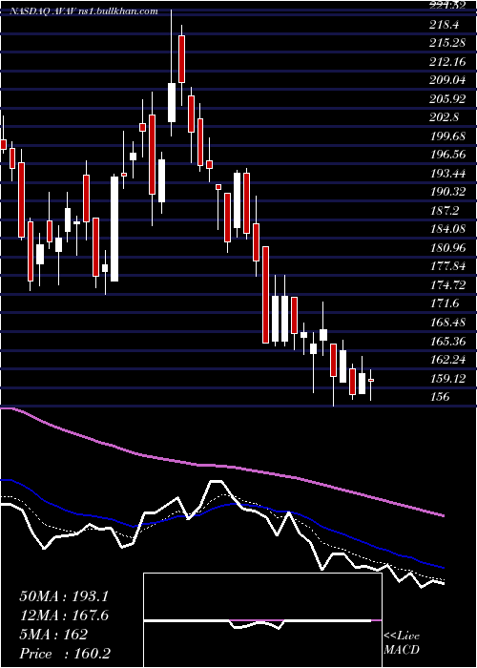Click the 218.4 price axis label
477x668 pixels.
445,25
